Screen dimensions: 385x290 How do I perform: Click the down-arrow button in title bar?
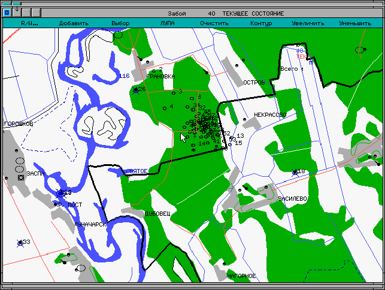click(17, 13)
